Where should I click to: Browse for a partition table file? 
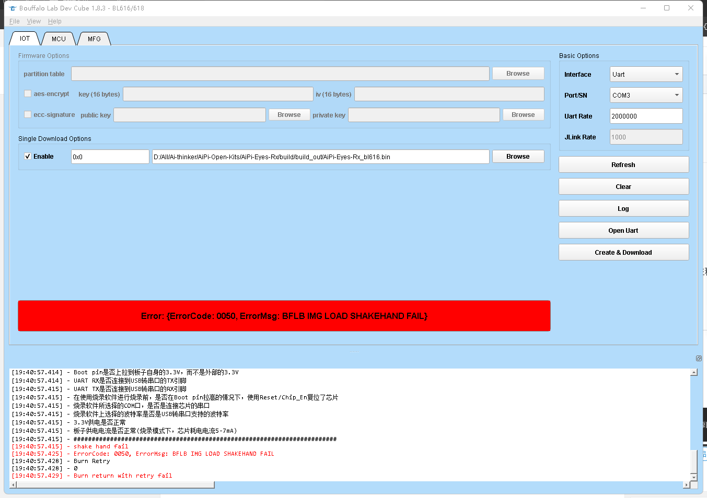point(518,74)
